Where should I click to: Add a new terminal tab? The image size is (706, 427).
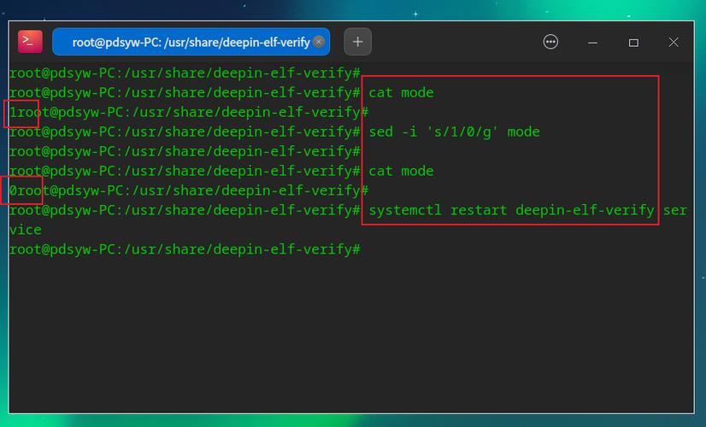pos(357,42)
